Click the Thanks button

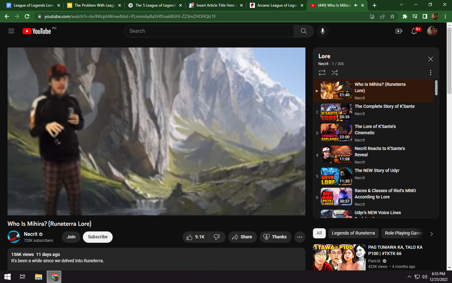coord(275,237)
